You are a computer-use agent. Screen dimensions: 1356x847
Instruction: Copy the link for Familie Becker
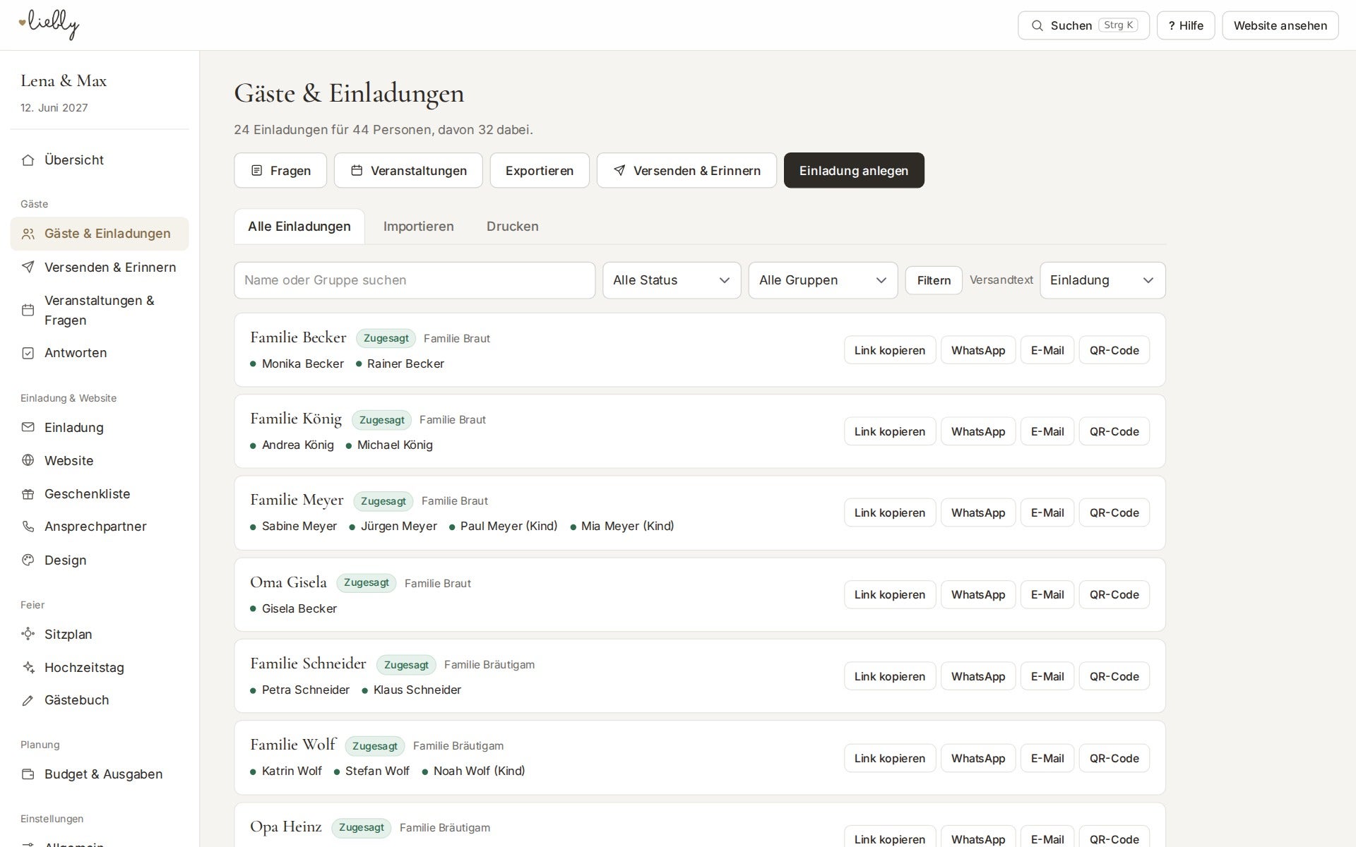[890, 350]
